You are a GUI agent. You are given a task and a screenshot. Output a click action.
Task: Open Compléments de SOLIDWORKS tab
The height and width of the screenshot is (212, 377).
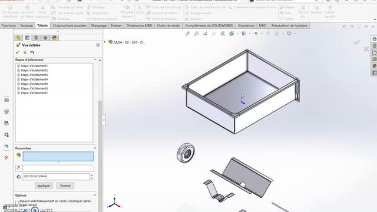(x=209, y=25)
